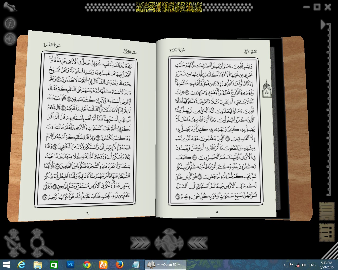Launch Google Chrome from taskbar
This screenshot has height=270, width=338.
pos(87,265)
